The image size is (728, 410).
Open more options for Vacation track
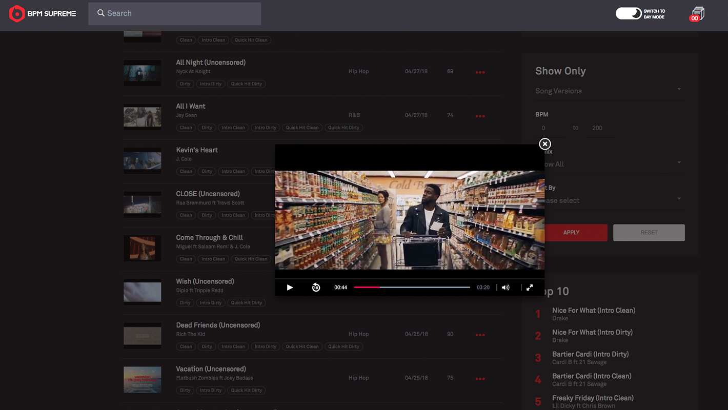point(480,379)
